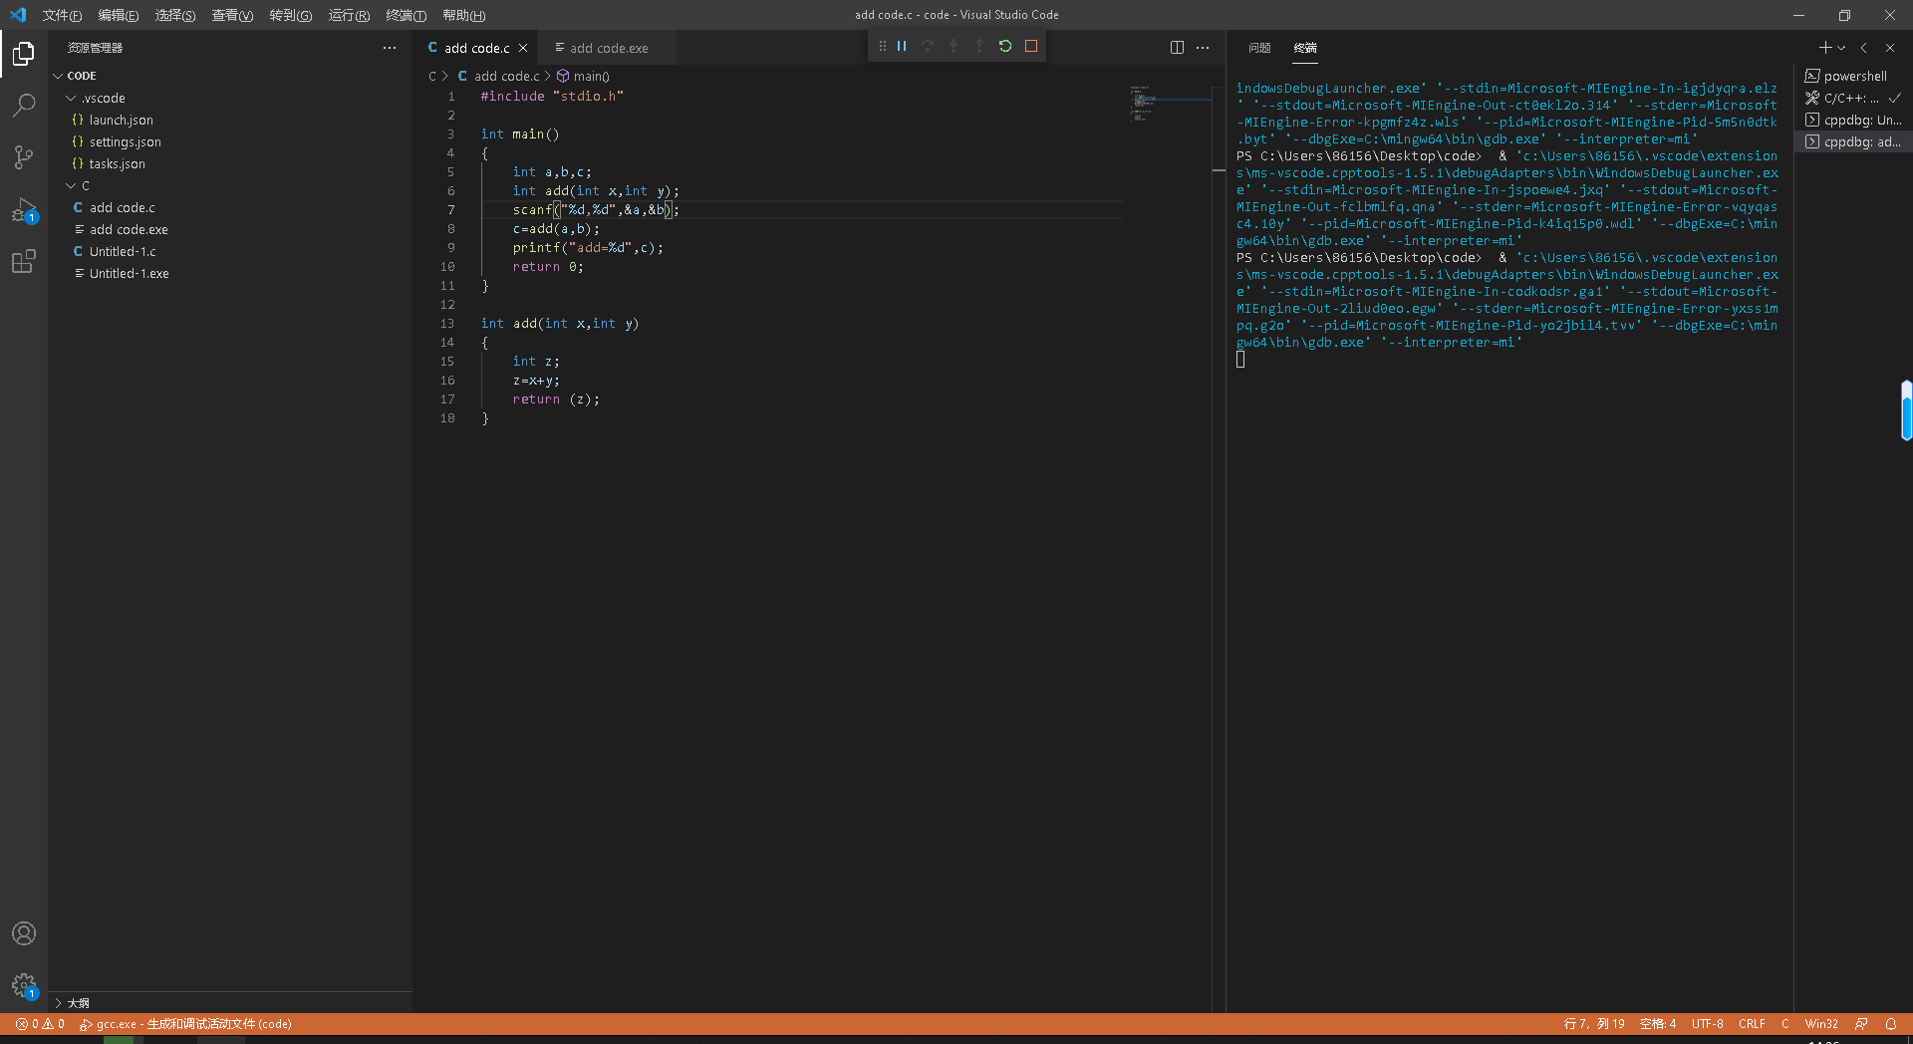Open the Selection (选择) menu
Image resolution: width=1913 pixels, height=1044 pixels.
point(175,15)
